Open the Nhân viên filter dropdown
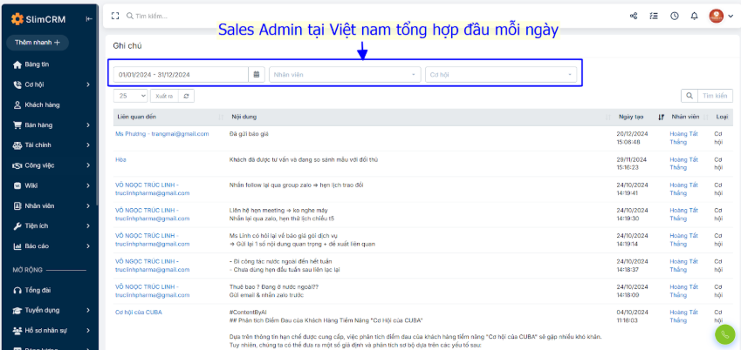The height and width of the screenshot is (350, 741). 345,74
